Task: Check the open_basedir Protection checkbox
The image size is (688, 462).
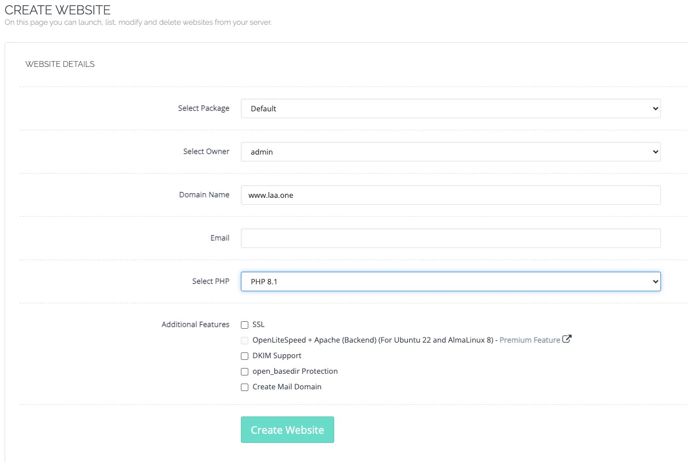Action: pyautogui.click(x=244, y=371)
